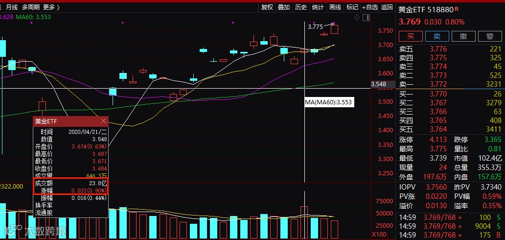This screenshot has height=240, width=505.
Task: Open the 复权 adjustment menu
Action: click(267, 7)
